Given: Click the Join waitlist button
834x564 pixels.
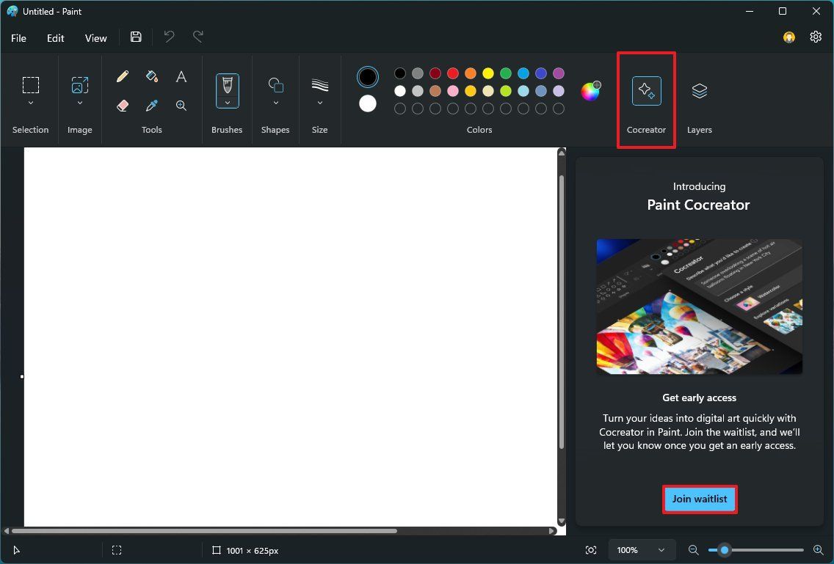Looking at the screenshot, I should click(698, 499).
